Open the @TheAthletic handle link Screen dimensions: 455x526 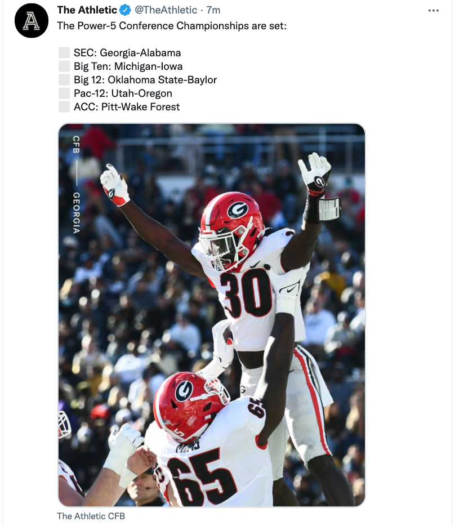point(166,10)
